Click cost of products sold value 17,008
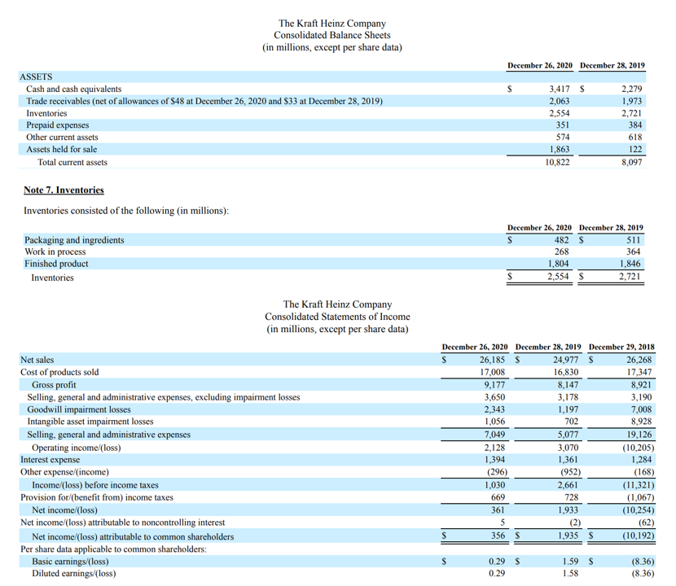The width and height of the screenshot is (676, 586). [493, 372]
